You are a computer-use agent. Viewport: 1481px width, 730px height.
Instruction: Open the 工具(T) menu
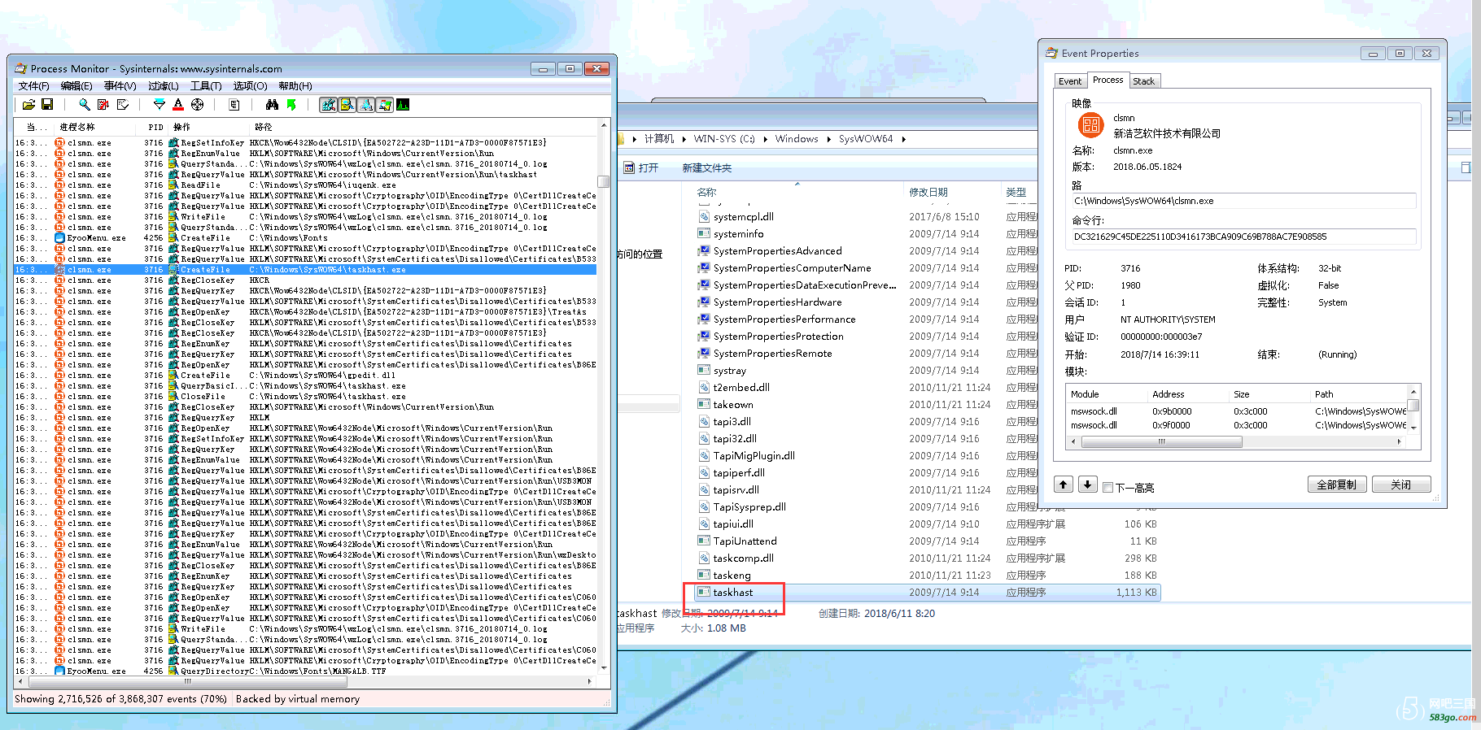pos(206,86)
